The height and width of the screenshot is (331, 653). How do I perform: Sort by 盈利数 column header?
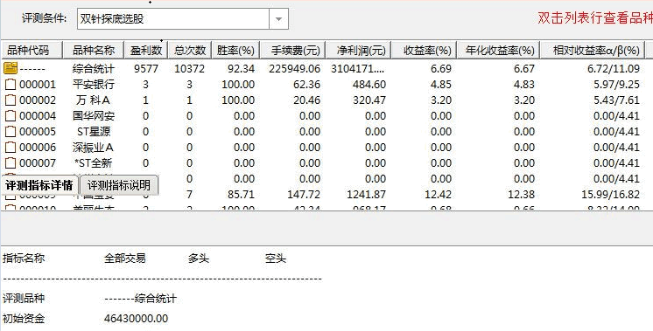146,51
